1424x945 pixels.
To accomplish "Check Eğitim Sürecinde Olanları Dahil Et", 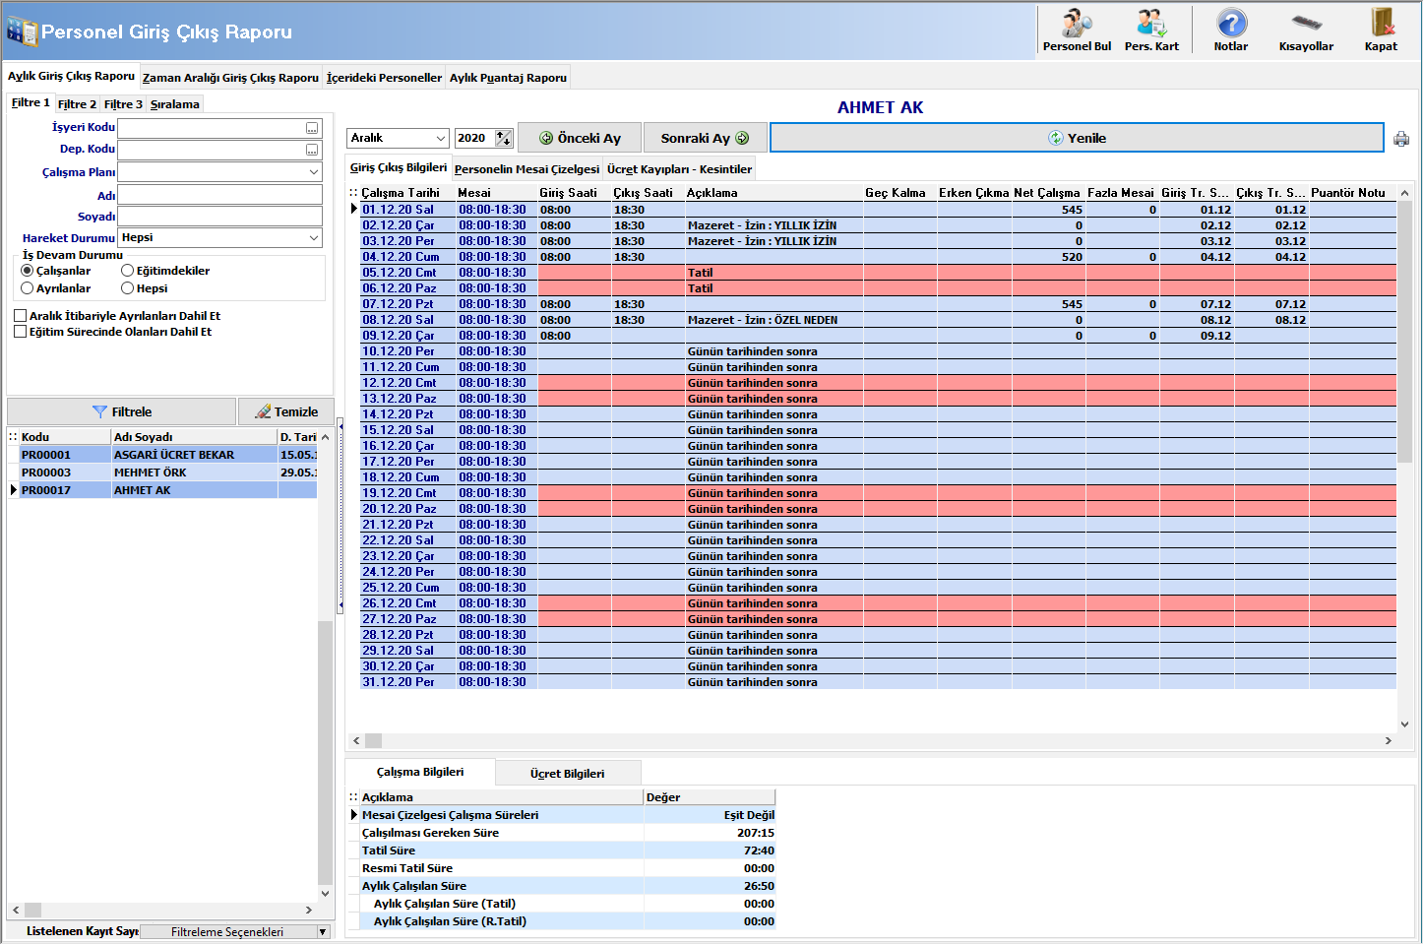I will (20, 332).
